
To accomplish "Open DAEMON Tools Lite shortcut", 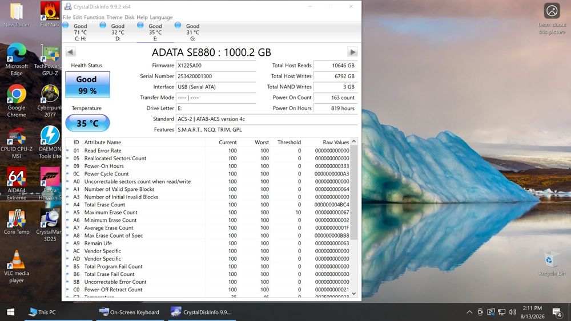I will pyautogui.click(x=50, y=143).
